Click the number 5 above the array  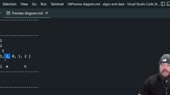pyautogui.click(x=3, y=51)
